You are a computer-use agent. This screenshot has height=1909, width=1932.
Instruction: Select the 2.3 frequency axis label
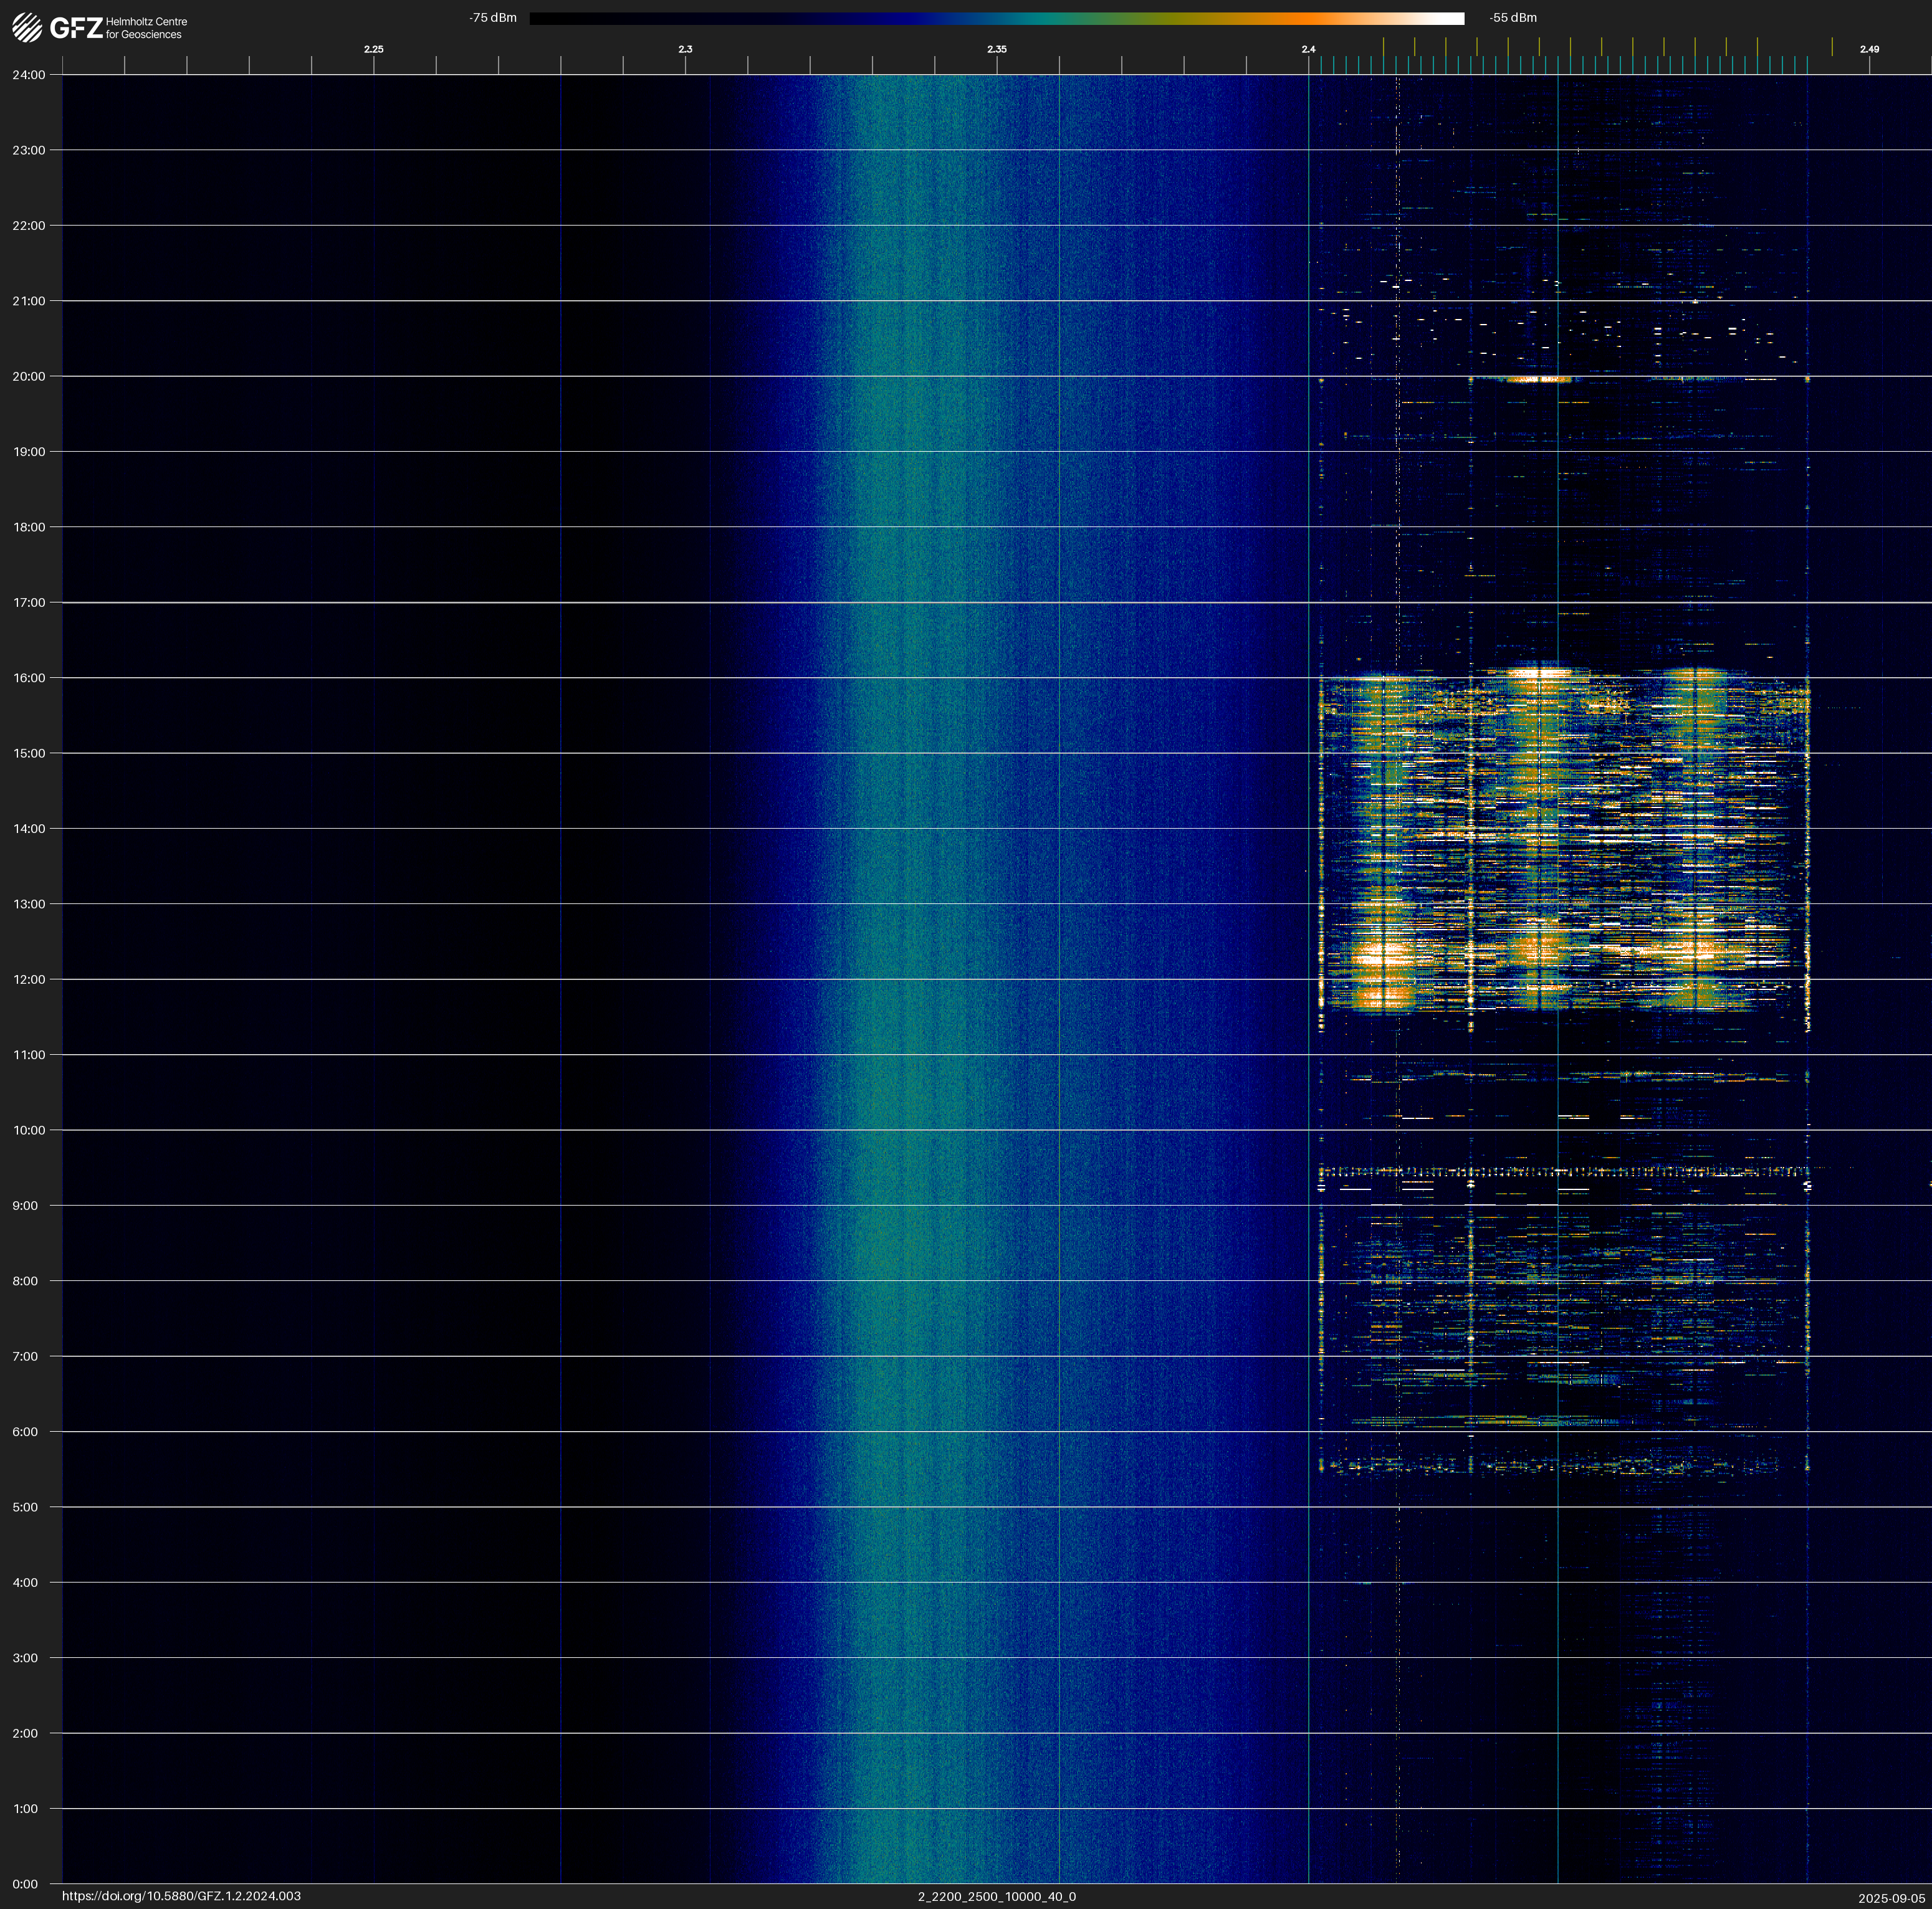(x=685, y=49)
